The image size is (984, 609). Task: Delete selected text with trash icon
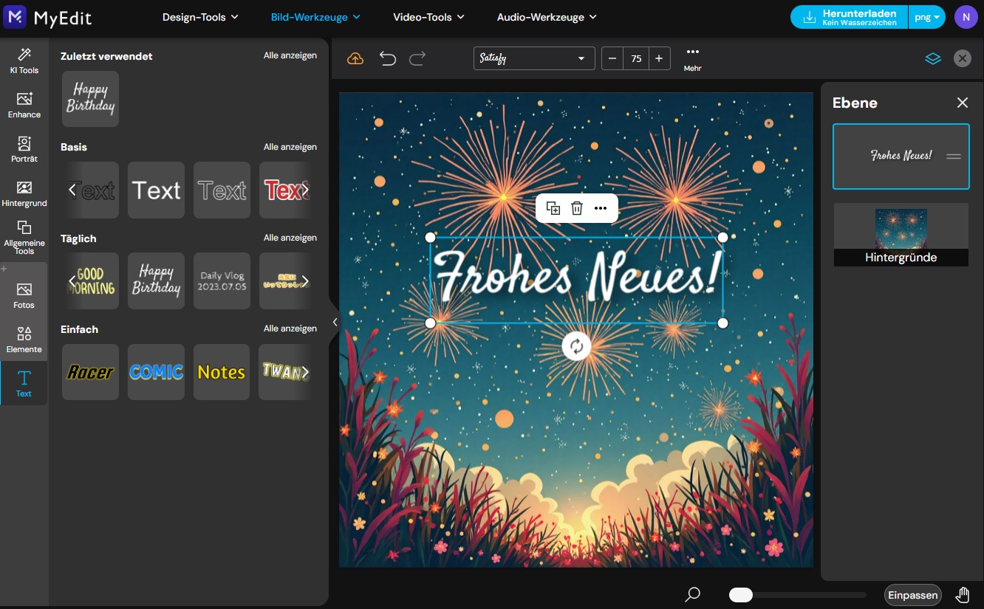577,208
